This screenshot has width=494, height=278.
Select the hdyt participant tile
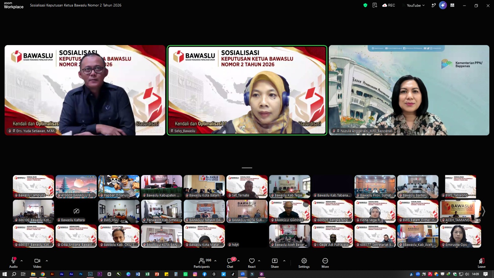click(x=247, y=236)
